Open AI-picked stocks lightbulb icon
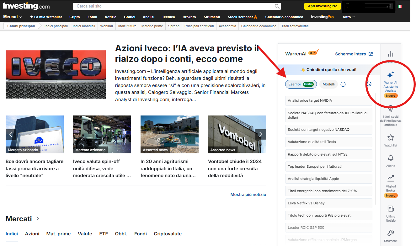Screen dimensions: 416x246 click(x=391, y=109)
